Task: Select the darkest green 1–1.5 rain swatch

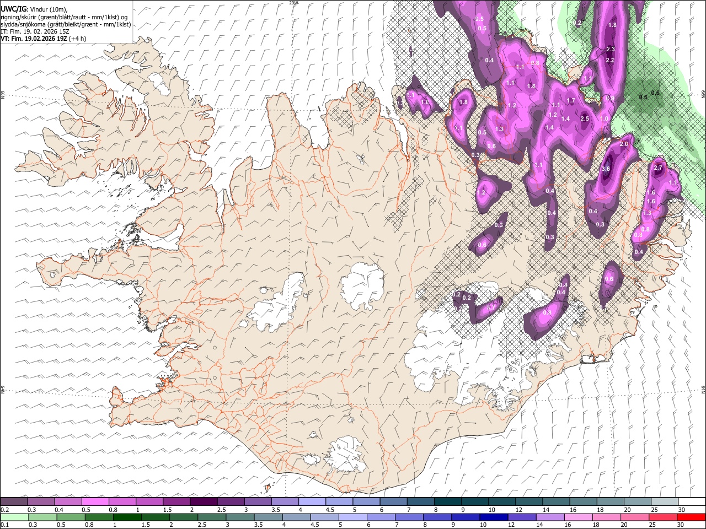Action: pos(126,517)
